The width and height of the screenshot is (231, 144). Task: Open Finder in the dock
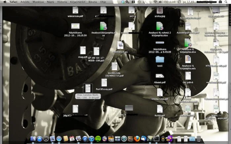(x=33, y=139)
